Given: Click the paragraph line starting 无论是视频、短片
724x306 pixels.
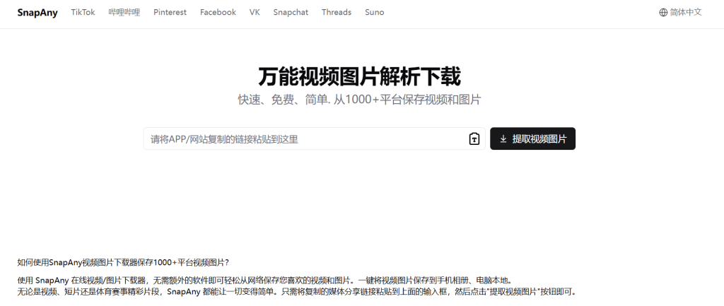Looking at the screenshot, I should 297,292.
